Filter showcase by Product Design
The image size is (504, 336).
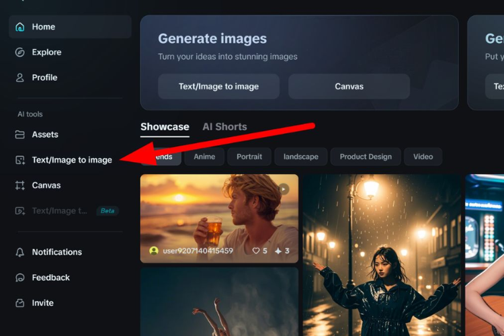pyautogui.click(x=366, y=157)
